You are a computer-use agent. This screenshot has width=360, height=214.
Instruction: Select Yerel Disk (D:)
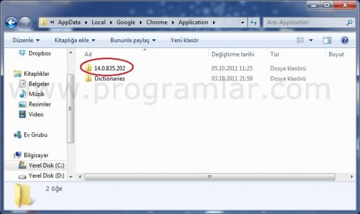[x=46, y=176]
